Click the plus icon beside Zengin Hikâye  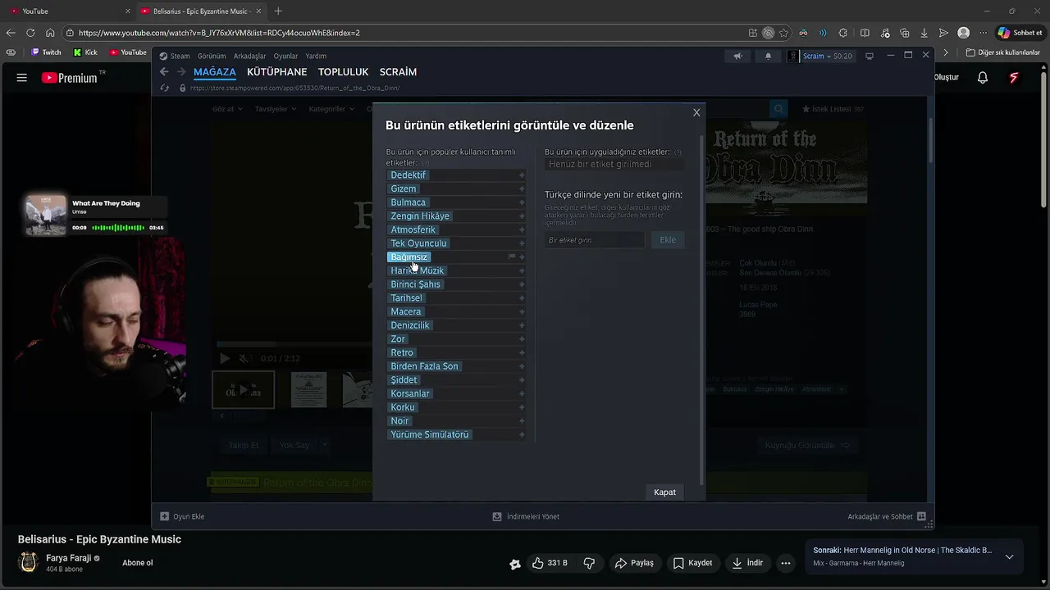[x=522, y=216]
